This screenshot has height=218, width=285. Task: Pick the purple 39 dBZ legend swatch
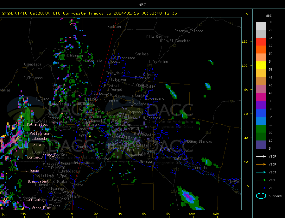[261, 105]
